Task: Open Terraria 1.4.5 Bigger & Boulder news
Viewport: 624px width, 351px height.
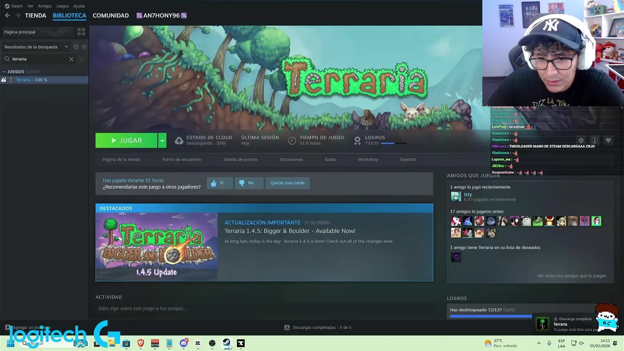Action: tap(290, 231)
